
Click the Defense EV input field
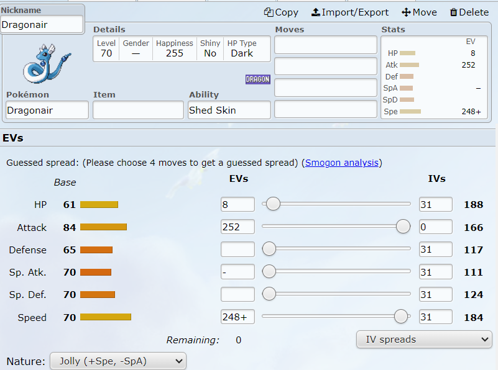(x=237, y=250)
